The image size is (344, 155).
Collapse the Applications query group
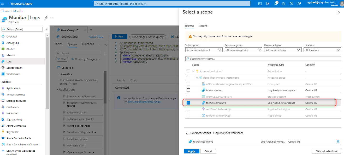tap(57, 90)
